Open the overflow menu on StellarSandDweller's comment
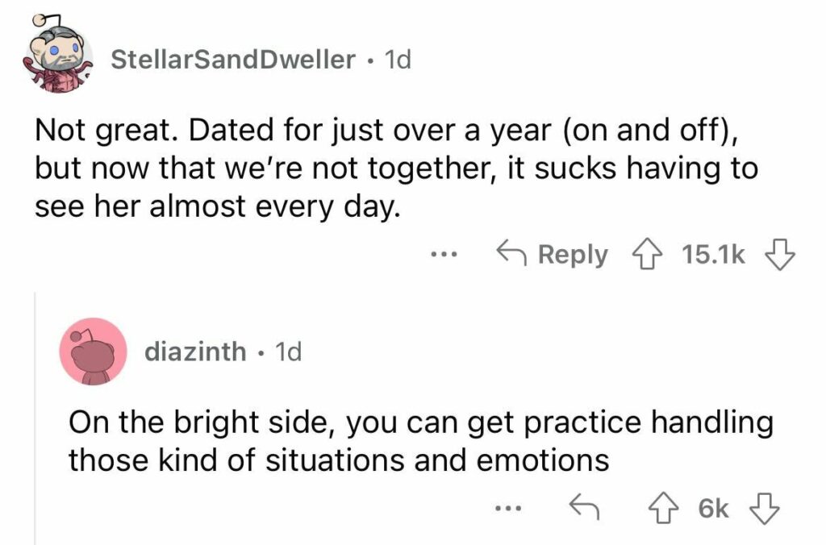The image size is (826, 545). tap(444, 253)
